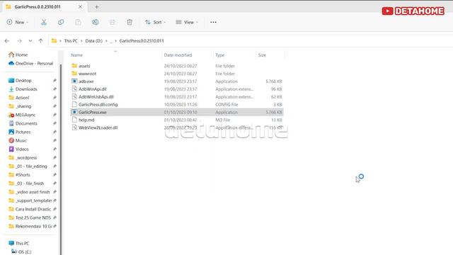Click Data (D:) in the address breadcrumb
453x255 pixels.
[94, 41]
